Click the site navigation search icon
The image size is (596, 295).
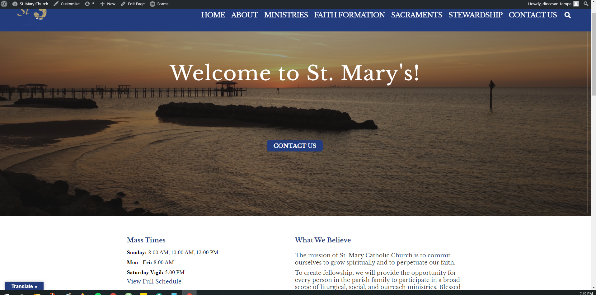tap(567, 15)
